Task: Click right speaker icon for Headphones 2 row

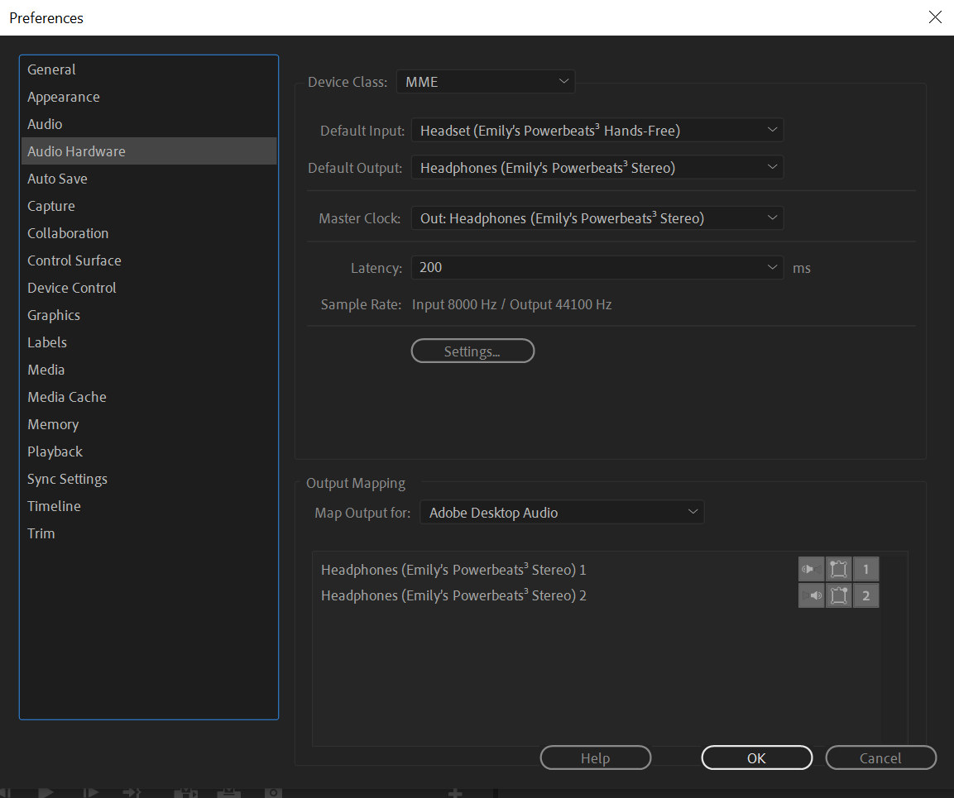Action: tap(811, 595)
